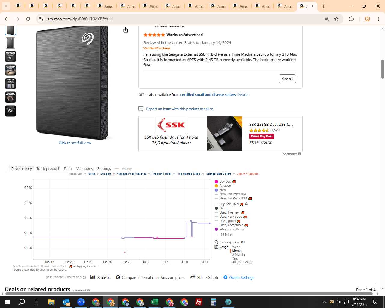The height and width of the screenshot is (308, 385).
Task: Set chart range to Week
Action: click(x=236, y=247)
